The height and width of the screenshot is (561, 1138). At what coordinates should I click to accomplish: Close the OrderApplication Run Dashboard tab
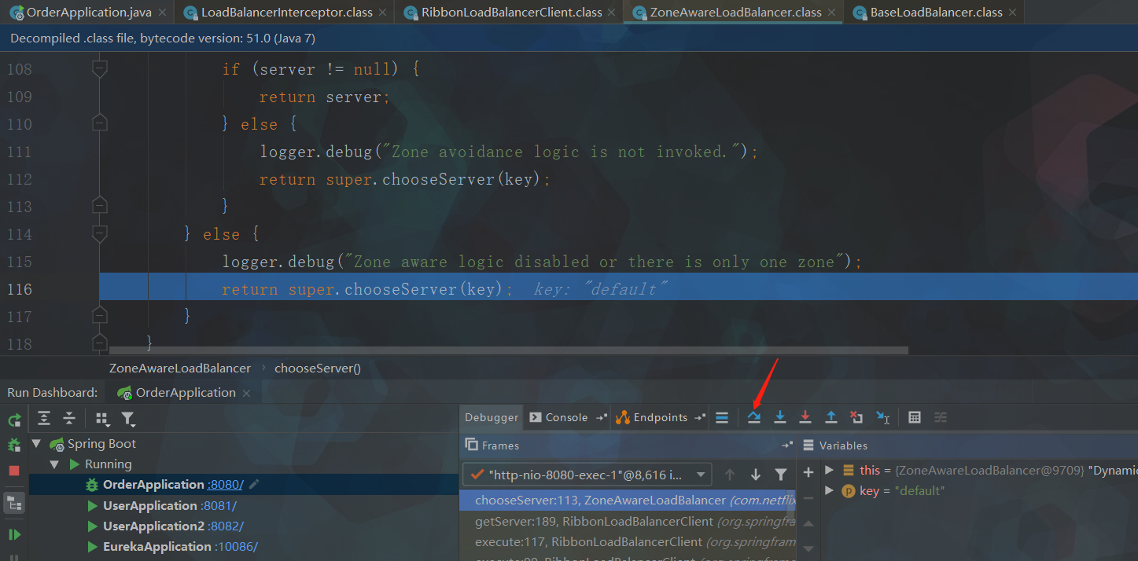(x=246, y=393)
